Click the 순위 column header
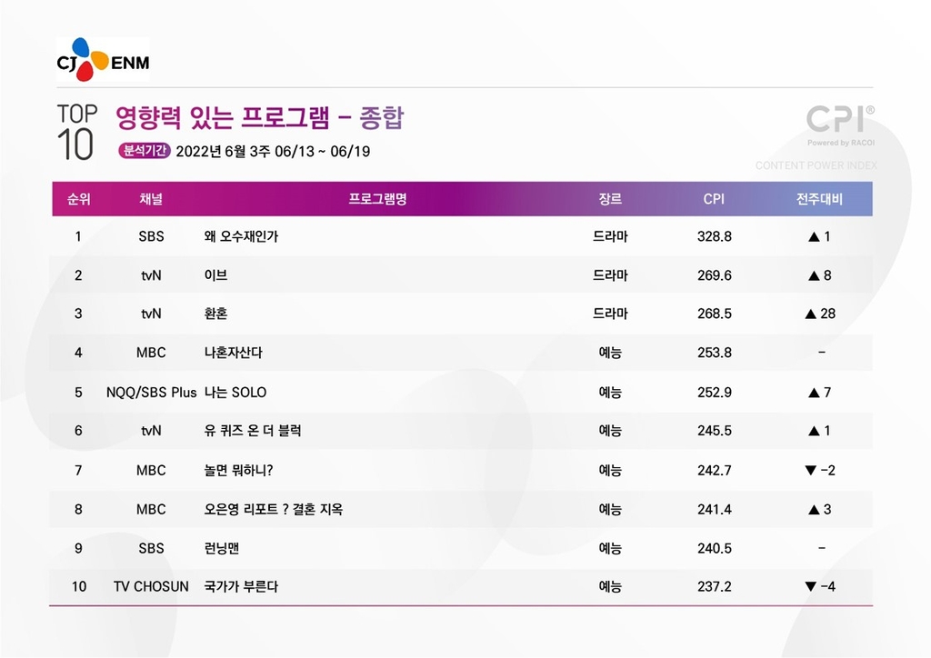The image size is (931, 658). [78, 199]
